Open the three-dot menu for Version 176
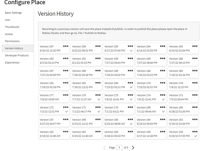The height and width of the screenshot is (151, 210). (x=98, y=95)
